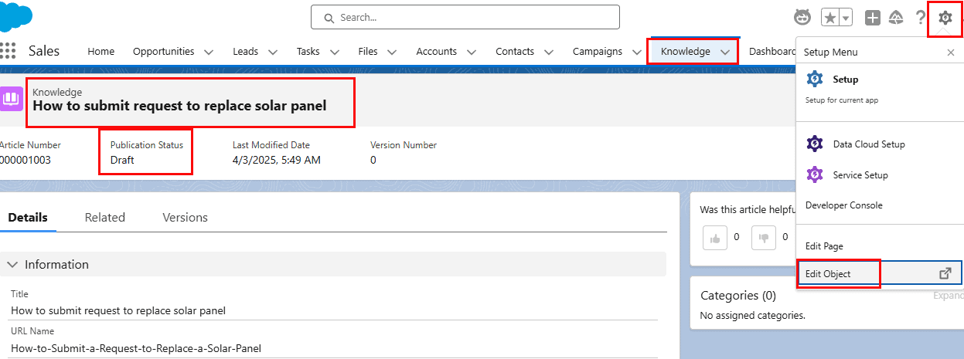Open the Campaigns tab
The image size is (964, 359).
click(598, 51)
